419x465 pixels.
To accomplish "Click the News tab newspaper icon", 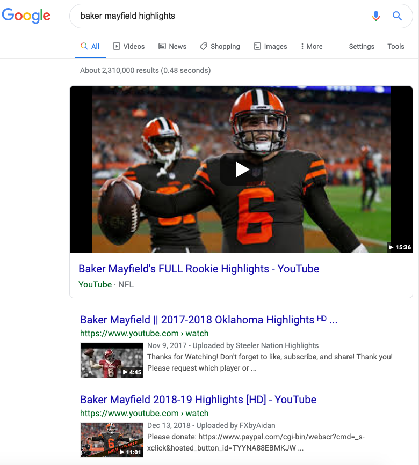I will [x=162, y=46].
